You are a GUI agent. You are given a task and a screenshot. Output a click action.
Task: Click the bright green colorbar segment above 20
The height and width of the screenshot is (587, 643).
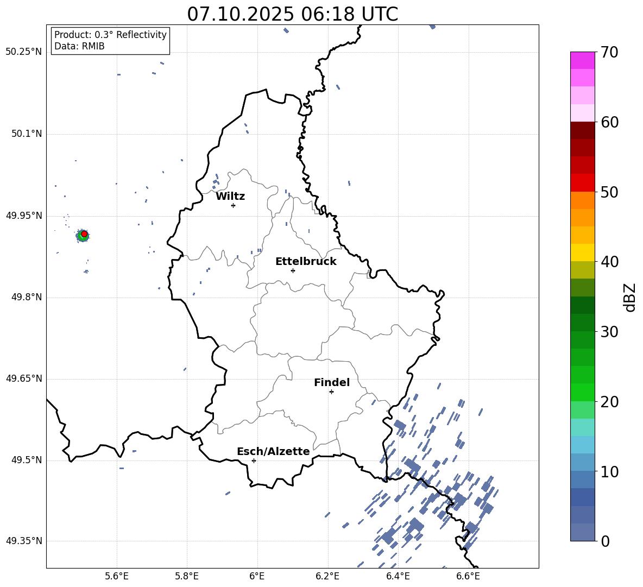pyautogui.click(x=583, y=392)
